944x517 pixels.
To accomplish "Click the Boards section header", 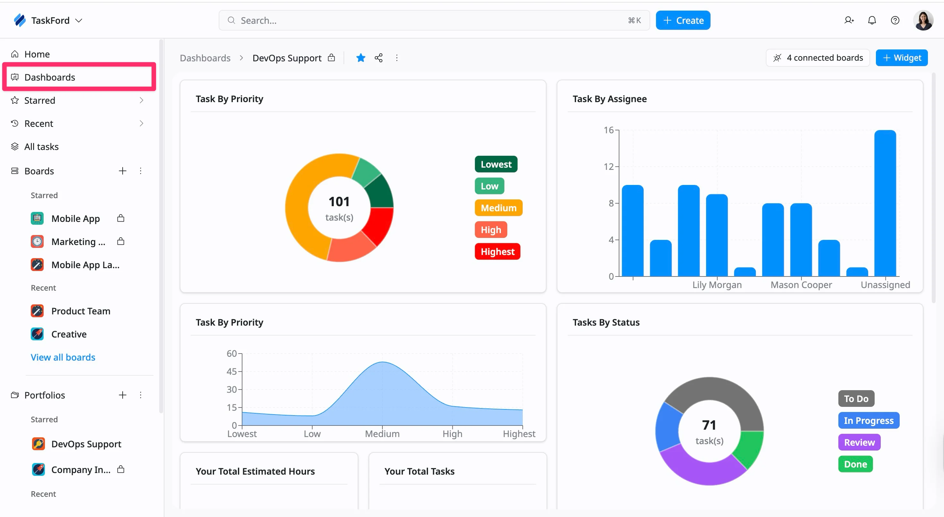I will click(x=39, y=171).
